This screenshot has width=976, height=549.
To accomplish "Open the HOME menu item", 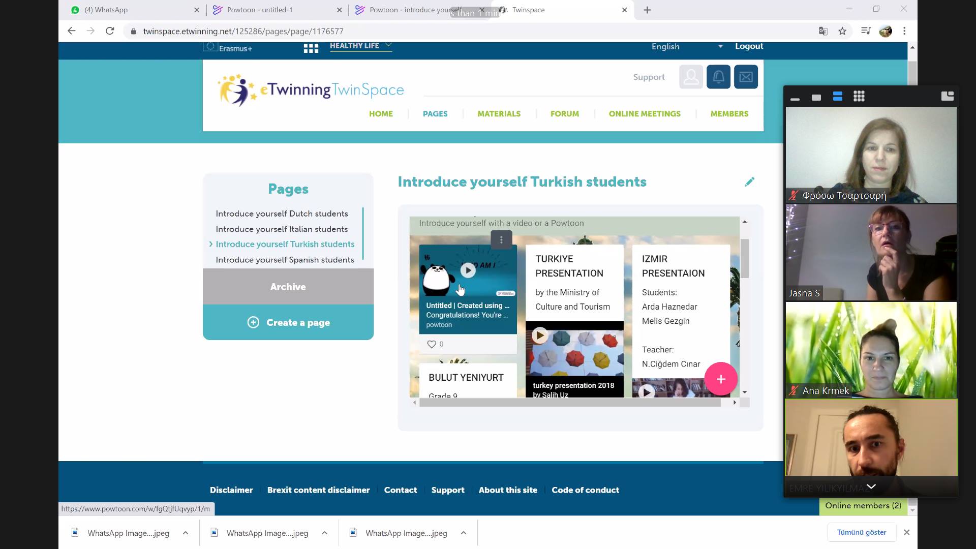I will click(381, 114).
